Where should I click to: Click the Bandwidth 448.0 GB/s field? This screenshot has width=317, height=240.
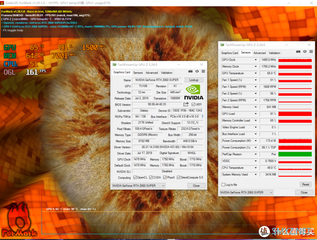190,141
